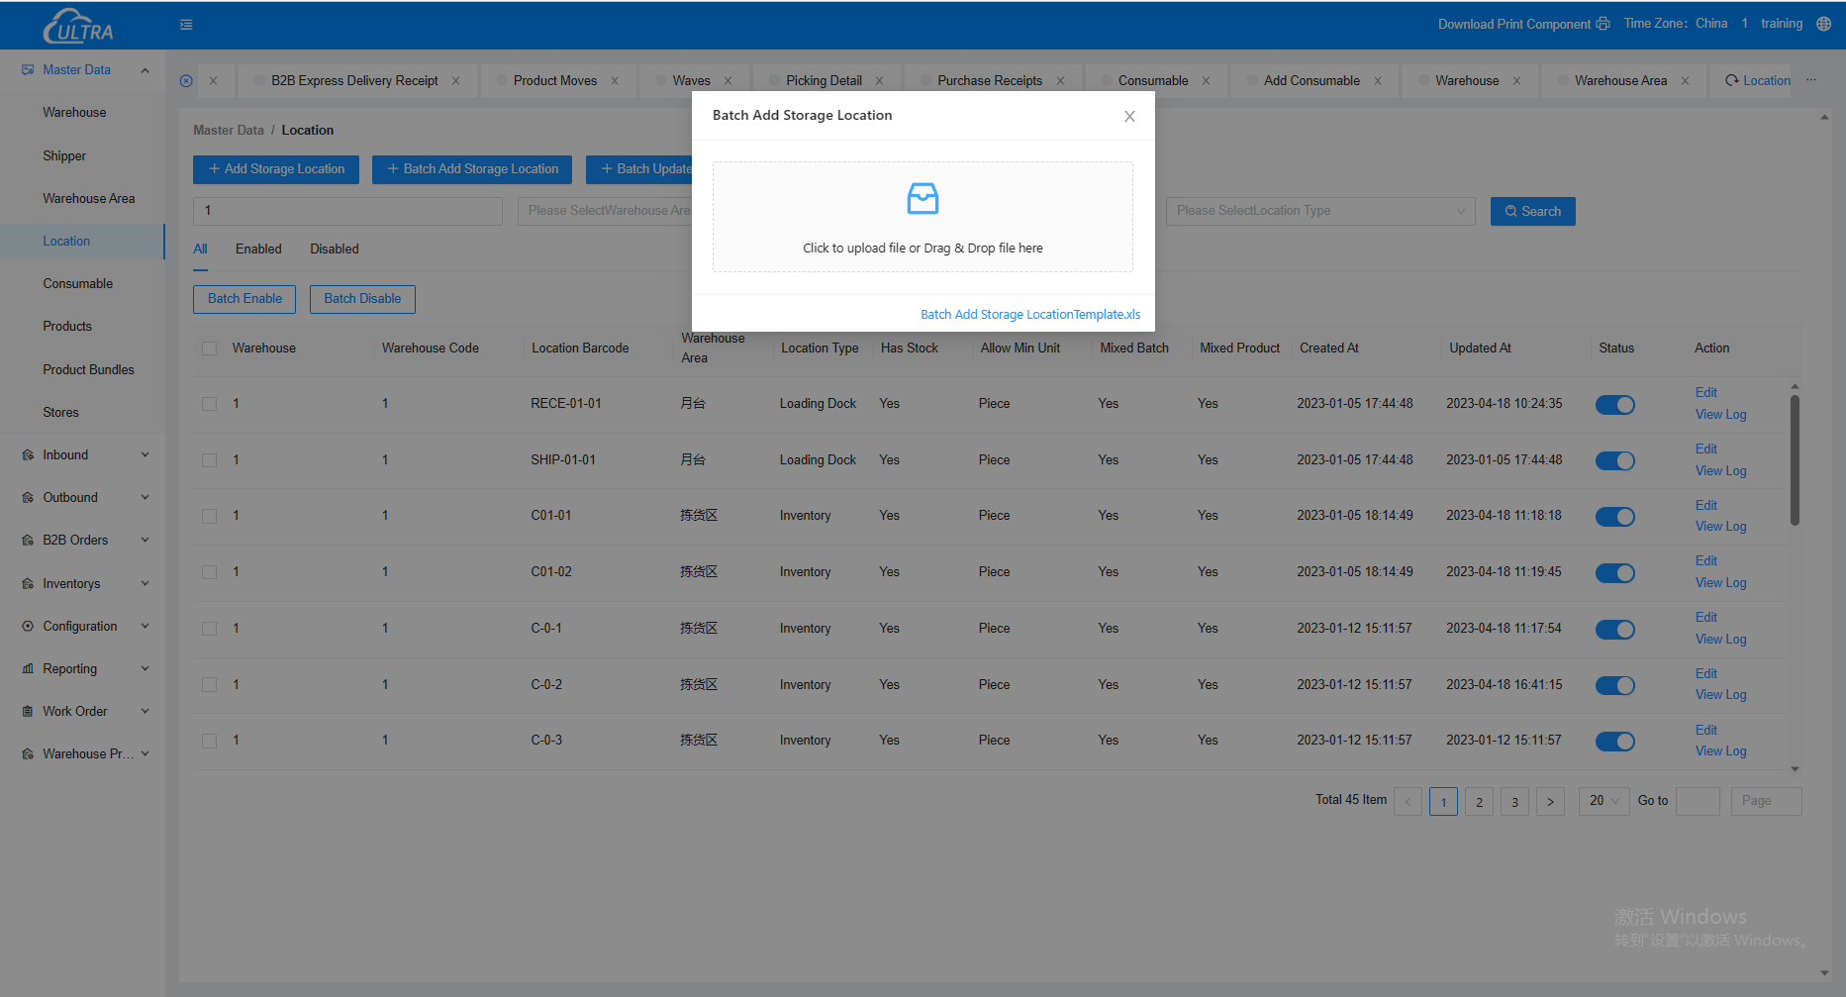Click the upload inbox icon in dialog
This screenshot has width=1846, height=997.
click(923, 198)
